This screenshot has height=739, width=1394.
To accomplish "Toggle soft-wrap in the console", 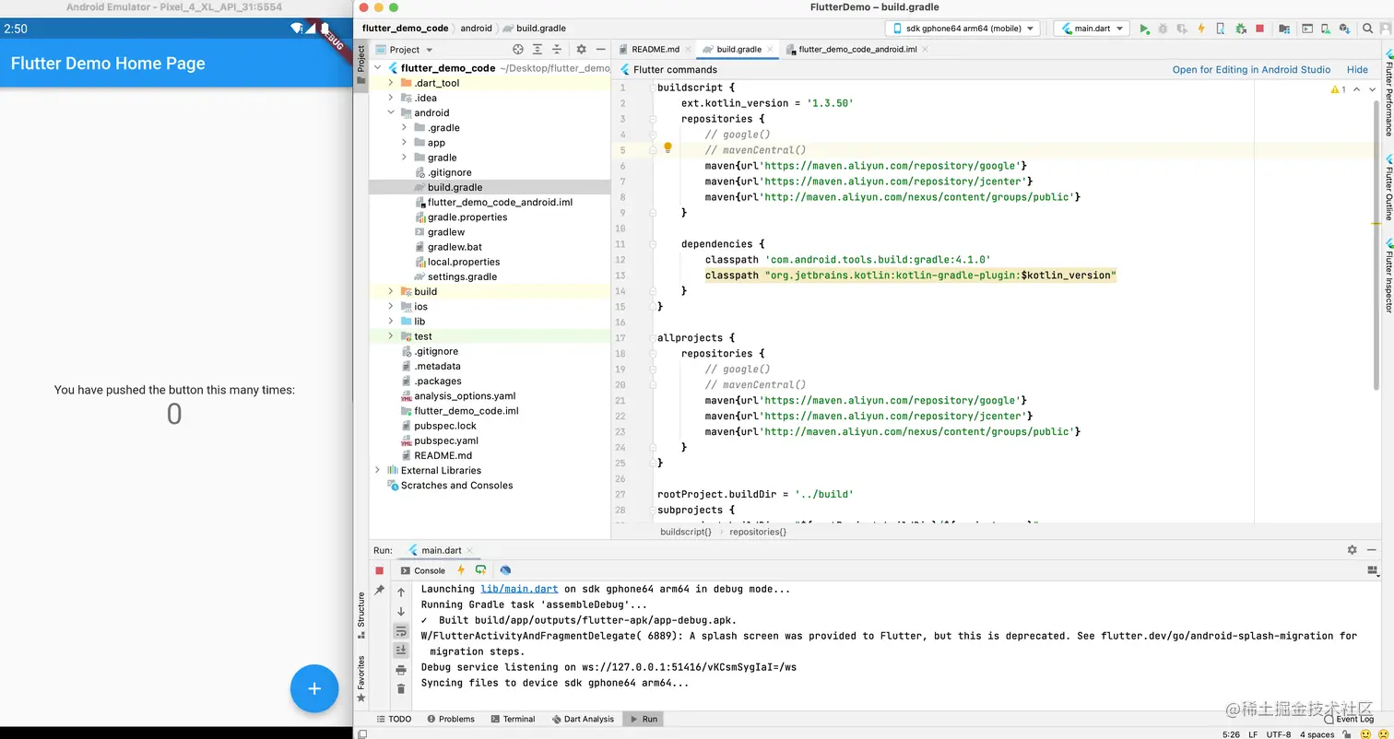I will (x=401, y=631).
